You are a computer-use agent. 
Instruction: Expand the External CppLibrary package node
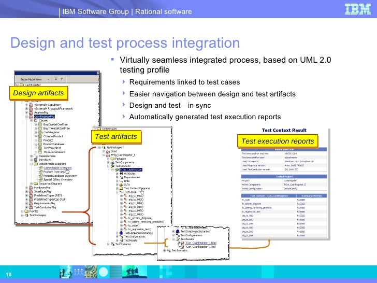27,105
